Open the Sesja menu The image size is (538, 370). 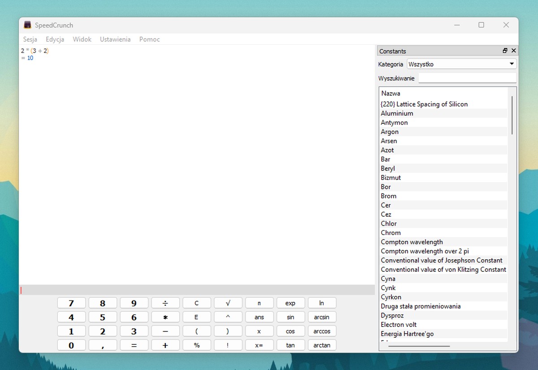pyautogui.click(x=30, y=39)
